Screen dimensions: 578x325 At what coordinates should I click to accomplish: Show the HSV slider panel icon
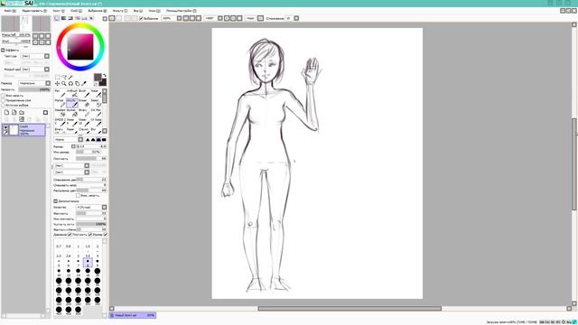click(x=70, y=18)
